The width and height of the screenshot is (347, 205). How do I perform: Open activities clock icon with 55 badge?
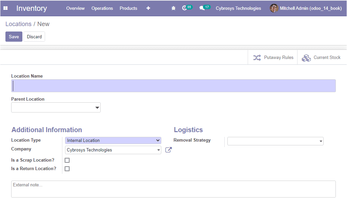click(x=185, y=8)
